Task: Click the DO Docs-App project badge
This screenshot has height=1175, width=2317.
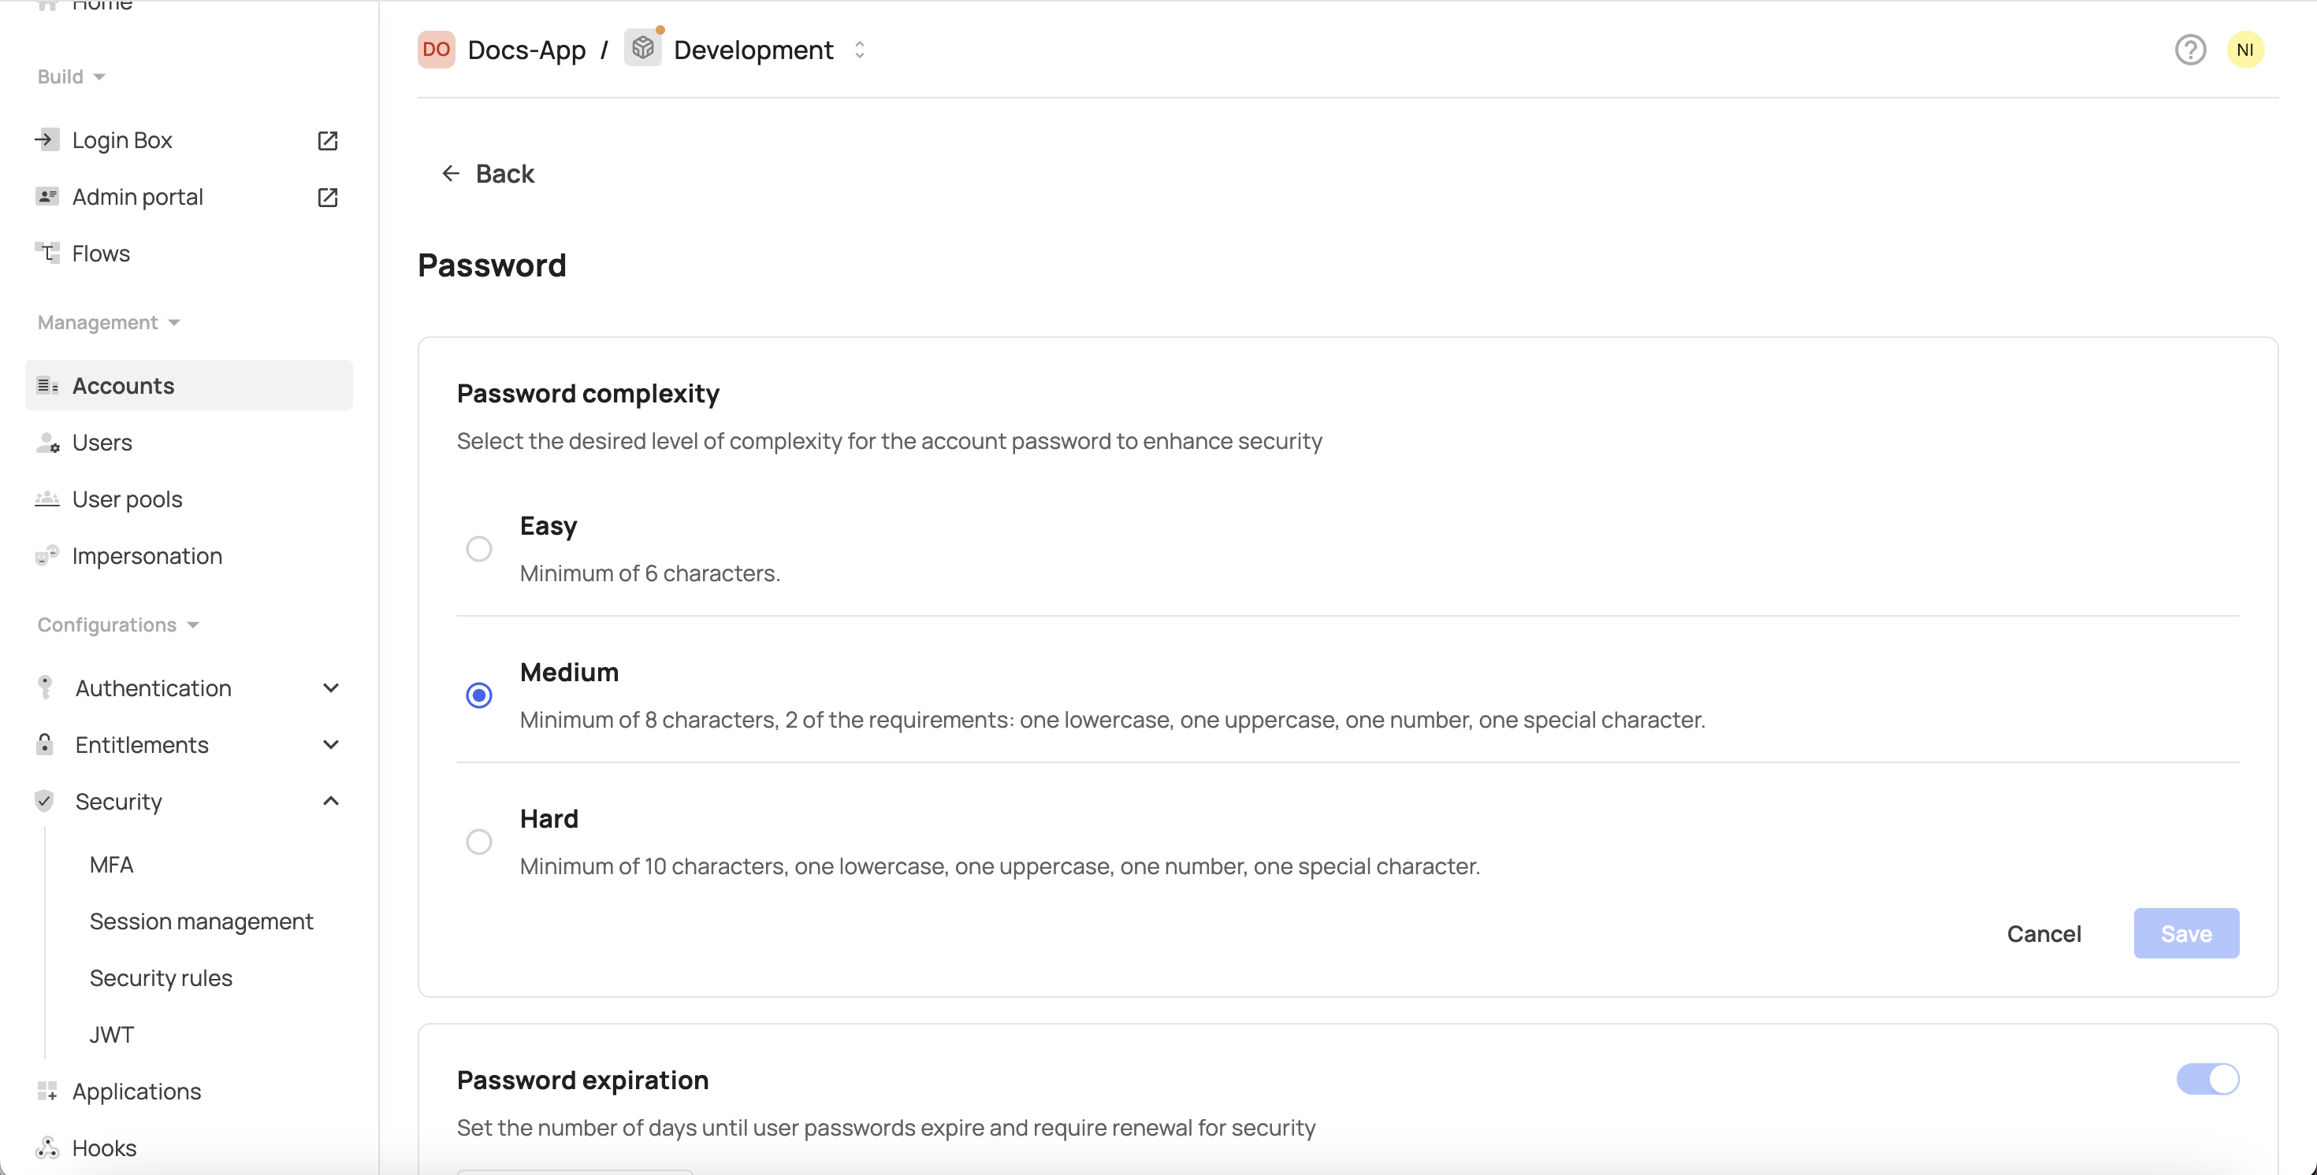Action: [437, 50]
